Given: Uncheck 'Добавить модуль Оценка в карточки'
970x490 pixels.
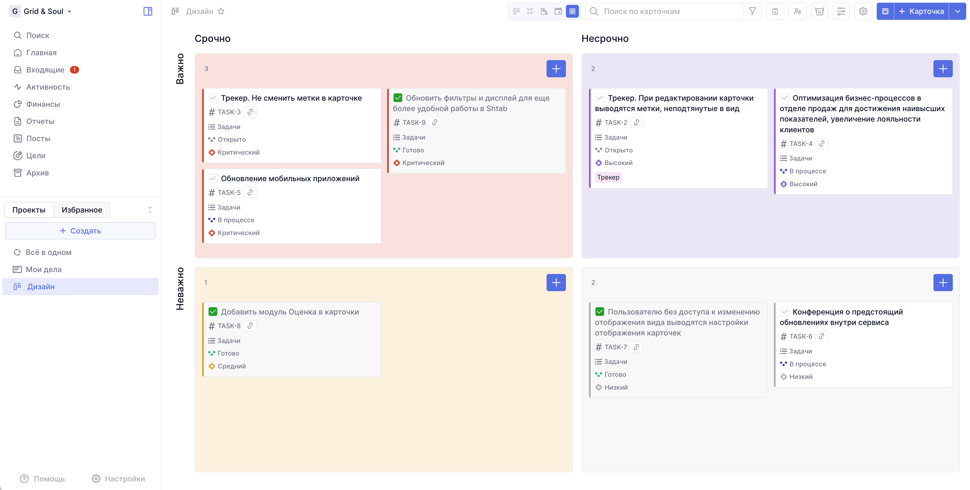Looking at the screenshot, I should click(213, 312).
